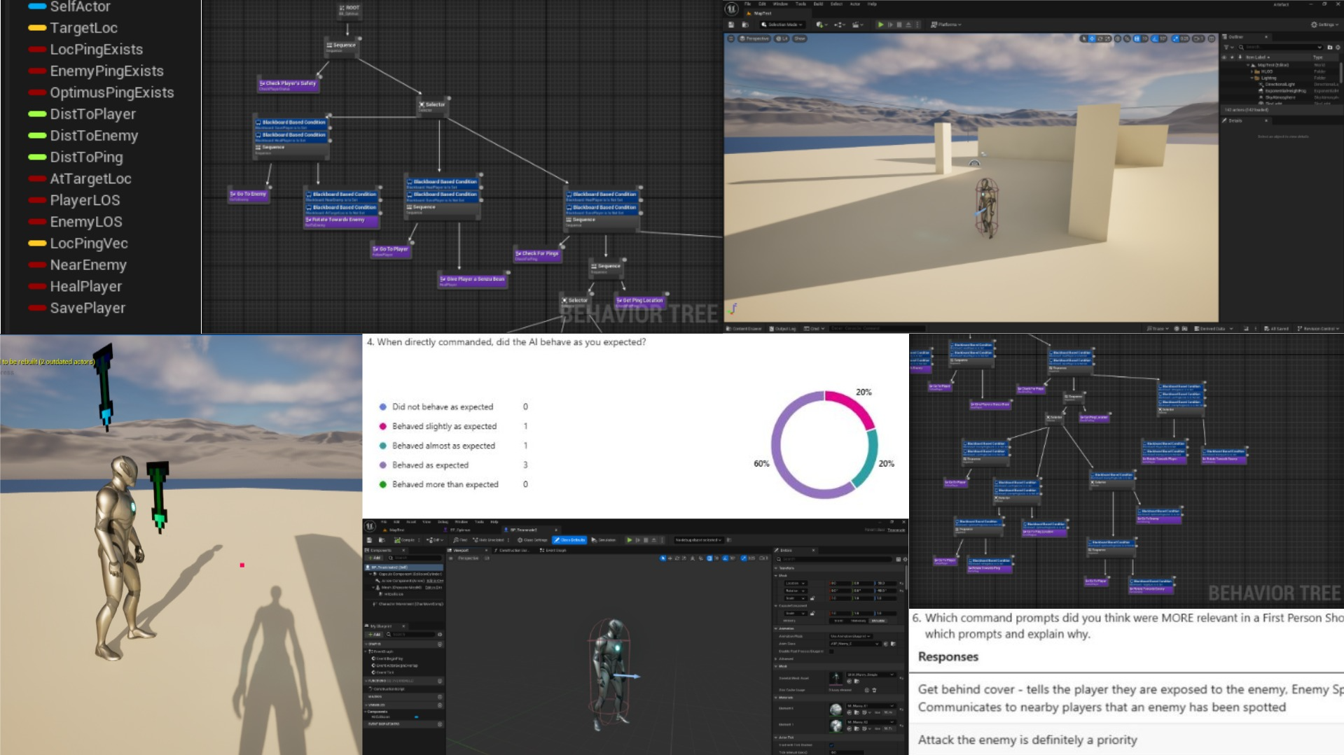Click the Output Log button
Screen dimensions: 1344x755
pos(783,328)
